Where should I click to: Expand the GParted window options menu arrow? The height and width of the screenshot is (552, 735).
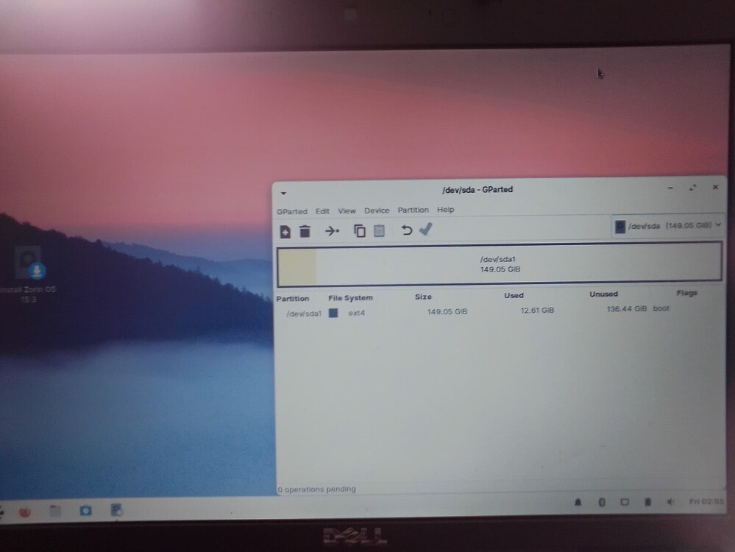(x=283, y=192)
